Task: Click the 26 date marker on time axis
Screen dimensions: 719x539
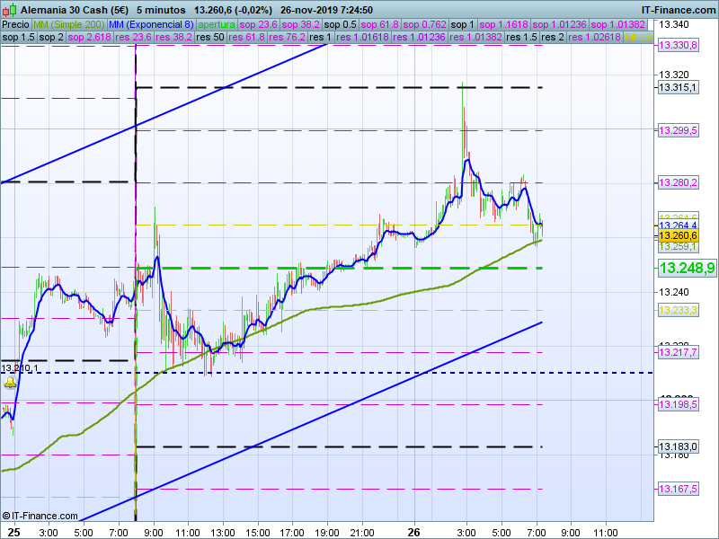Action: (x=414, y=531)
